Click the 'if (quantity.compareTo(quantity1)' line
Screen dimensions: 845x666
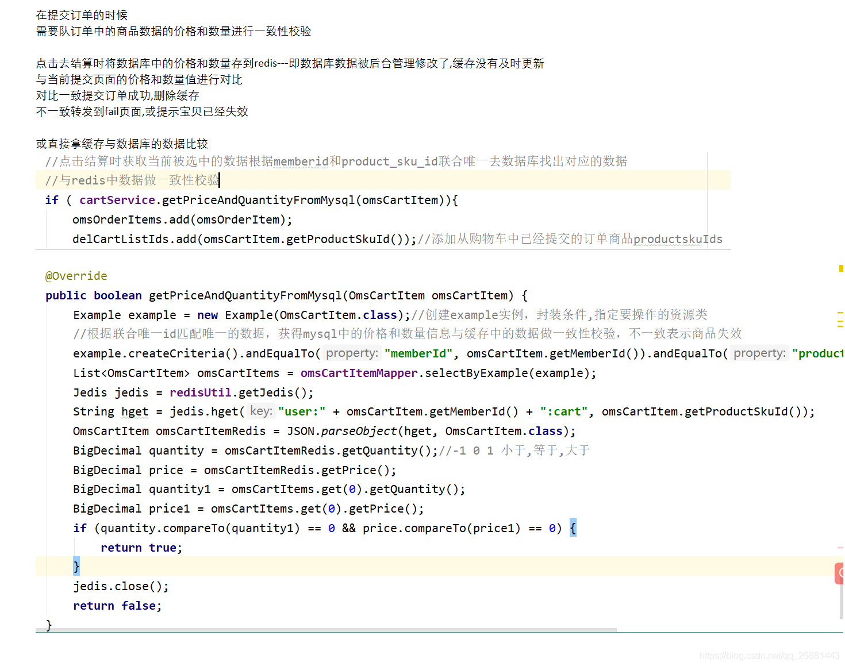pyautogui.click(x=325, y=528)
